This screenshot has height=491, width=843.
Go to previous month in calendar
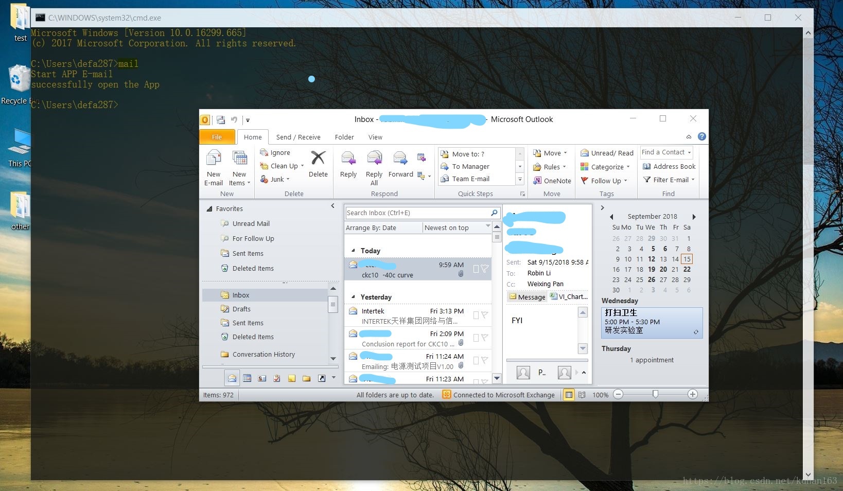point(611,217)
